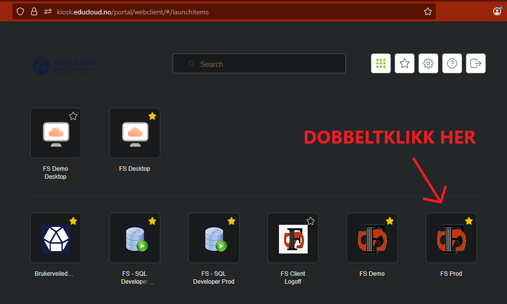Image resolution: width=507 pixels, height=304 pixels.
Task: Open FS Demo Desktop cloud icon
Action: pyautogui.click(x=55, y=133)
